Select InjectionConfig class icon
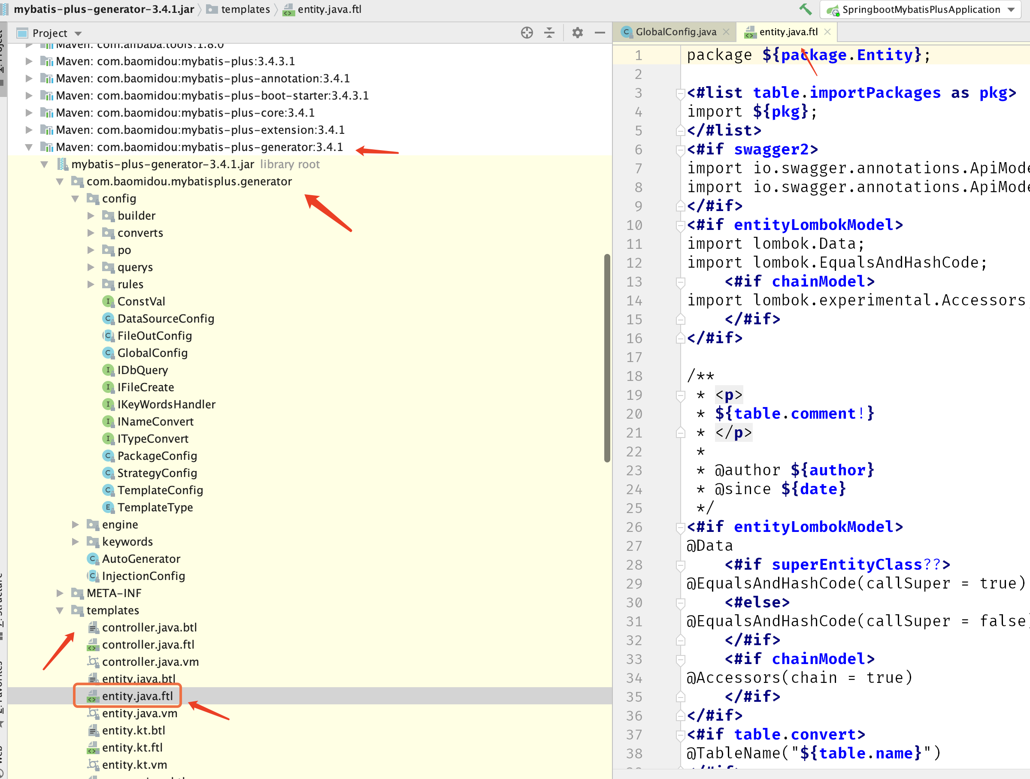The image size is (1030, 779). pyautogui.click(x=93, y=576)
